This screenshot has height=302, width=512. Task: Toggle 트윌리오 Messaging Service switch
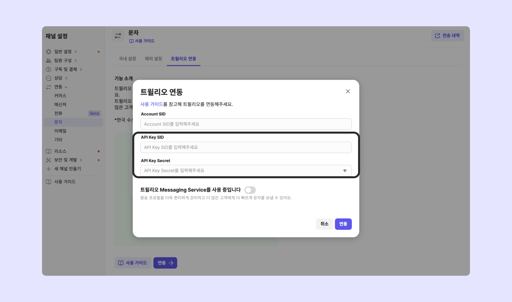point(250,190)
